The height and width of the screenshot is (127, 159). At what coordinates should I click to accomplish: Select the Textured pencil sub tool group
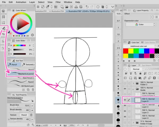pos(28,65)
